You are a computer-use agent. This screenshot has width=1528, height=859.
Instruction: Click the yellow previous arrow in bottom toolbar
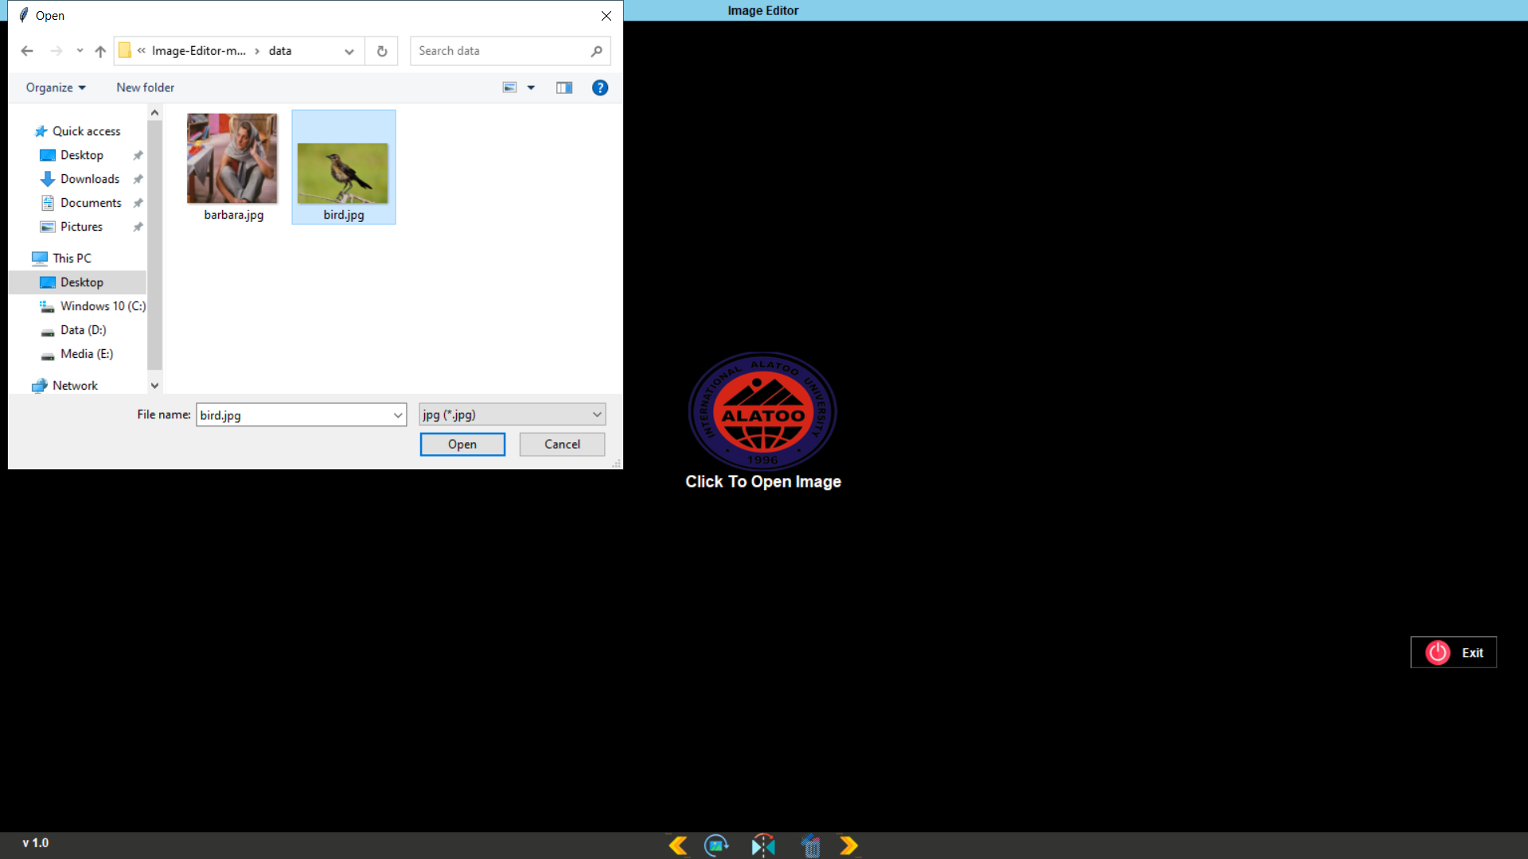(678, 845)
